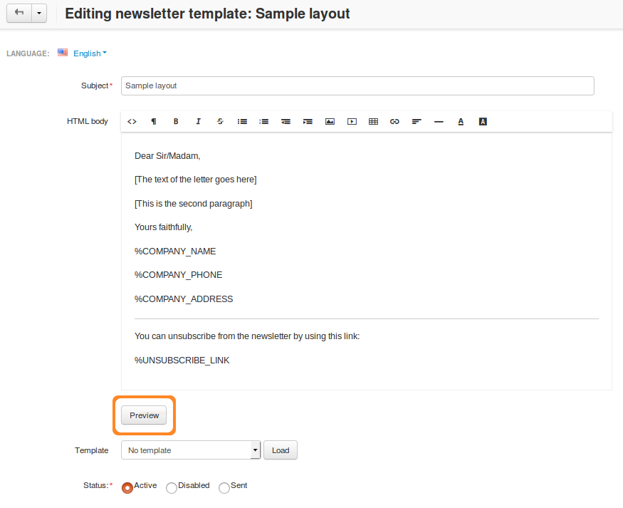Expand the arrow next to back button

(x=39, y=13)
